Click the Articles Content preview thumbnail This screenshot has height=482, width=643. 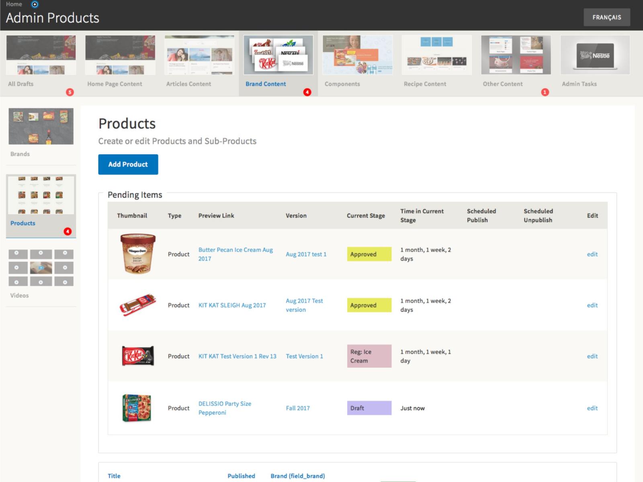click(199, 55)
